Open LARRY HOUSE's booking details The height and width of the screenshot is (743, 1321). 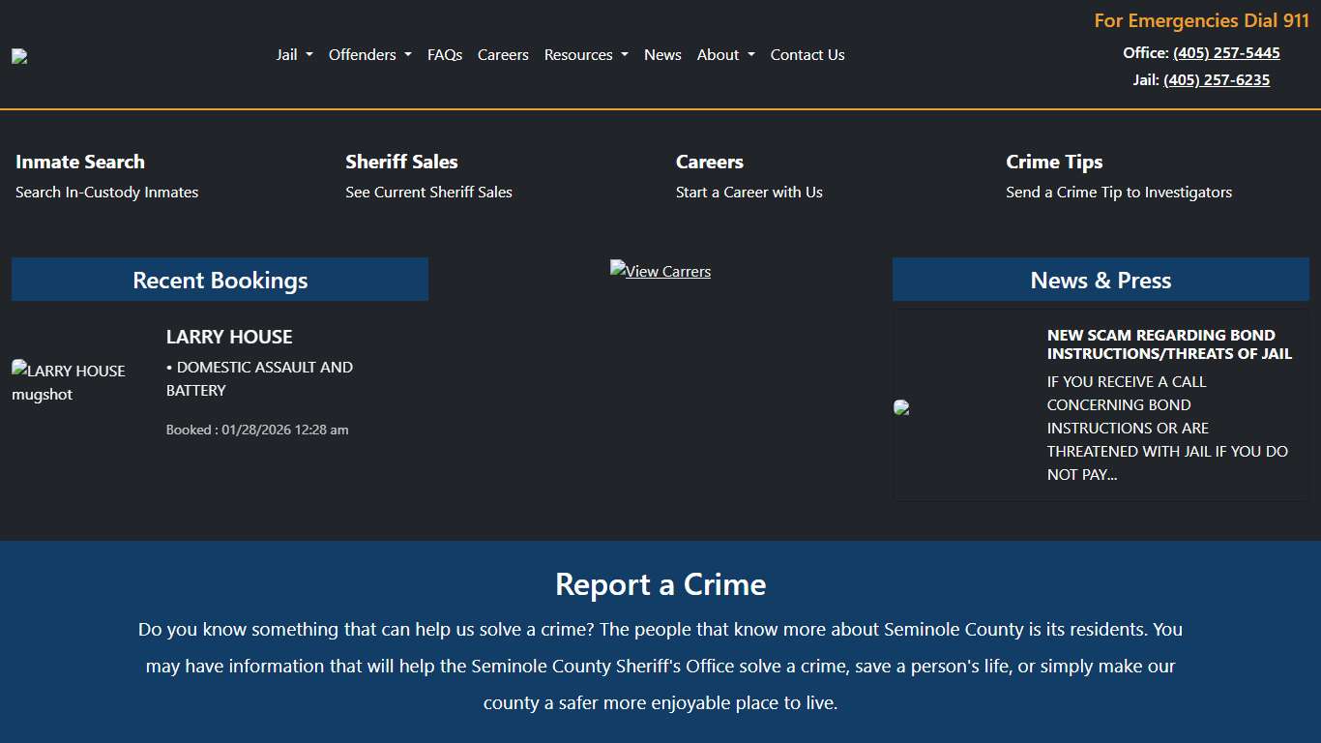(x=229, y=337)
